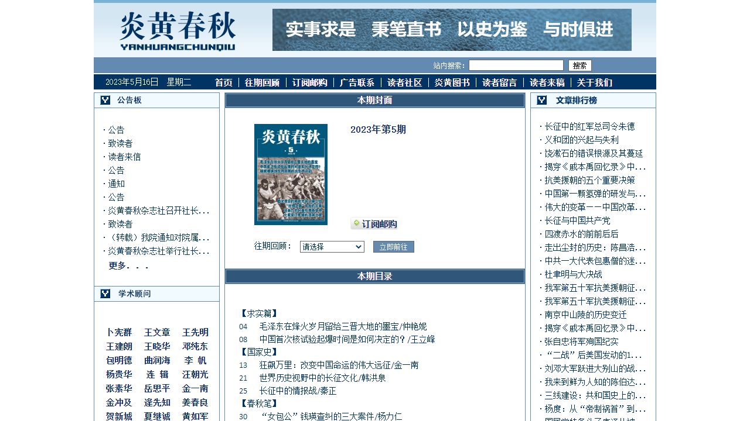This screenshot has height=421, width=750.
Task: Click the 实事求是 秉笔直书 banner image
Action: coord(452,30)
